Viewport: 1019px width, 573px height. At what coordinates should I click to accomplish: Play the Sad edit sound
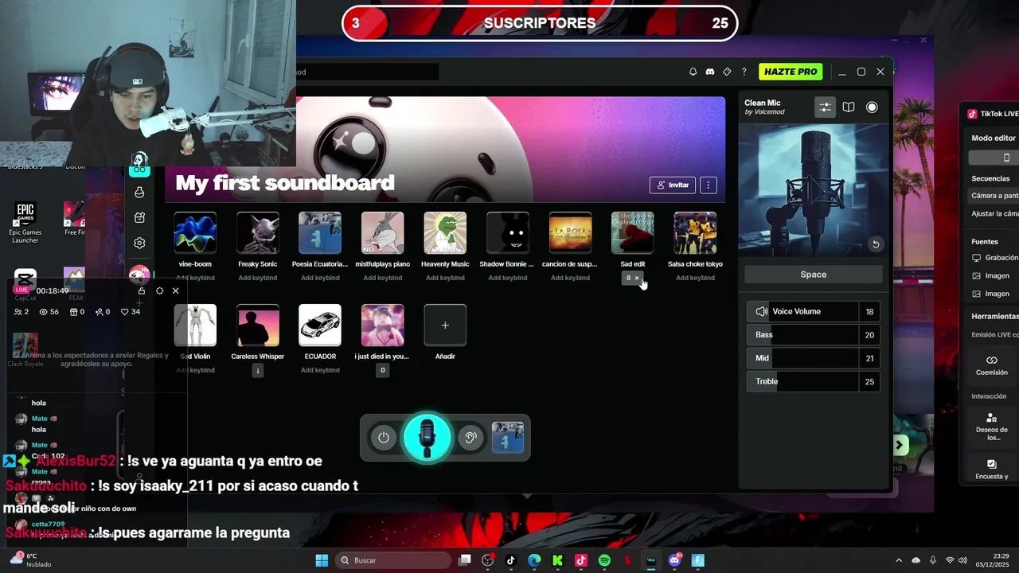click(633, 233)
